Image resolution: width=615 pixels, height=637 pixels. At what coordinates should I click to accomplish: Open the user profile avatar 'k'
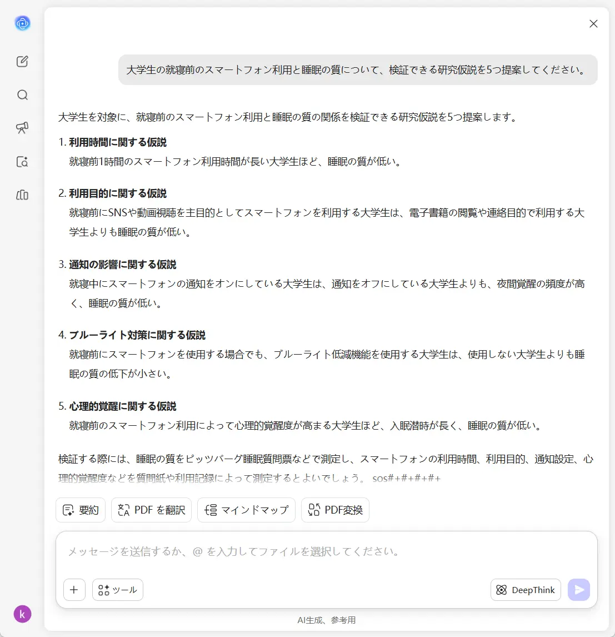tap(22, 614)
